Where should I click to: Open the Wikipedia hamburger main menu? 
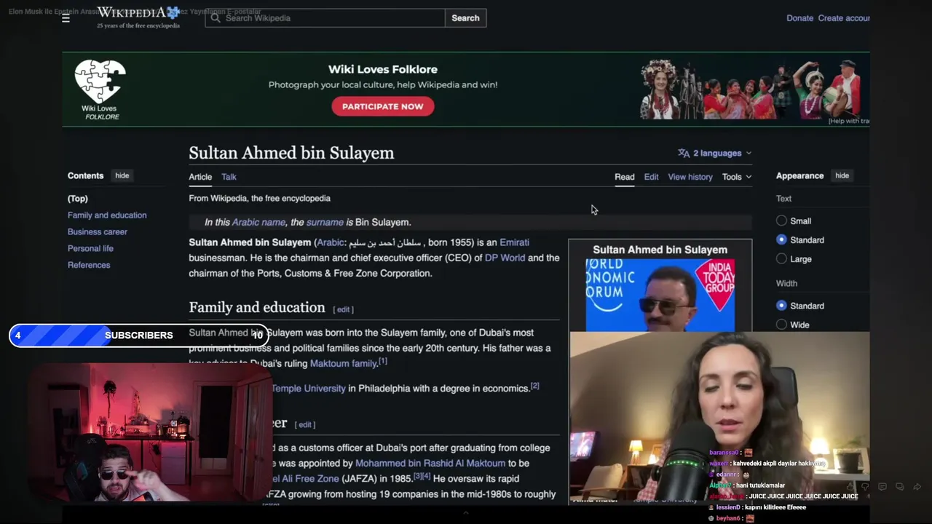tap(66, 18)
